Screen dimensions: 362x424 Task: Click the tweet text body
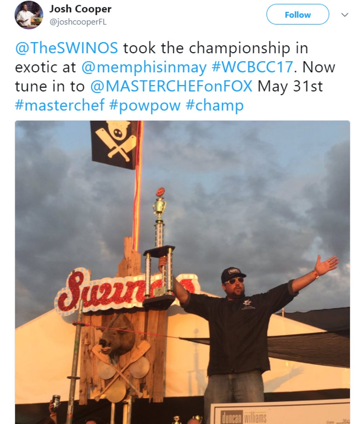tap(175, 77)
